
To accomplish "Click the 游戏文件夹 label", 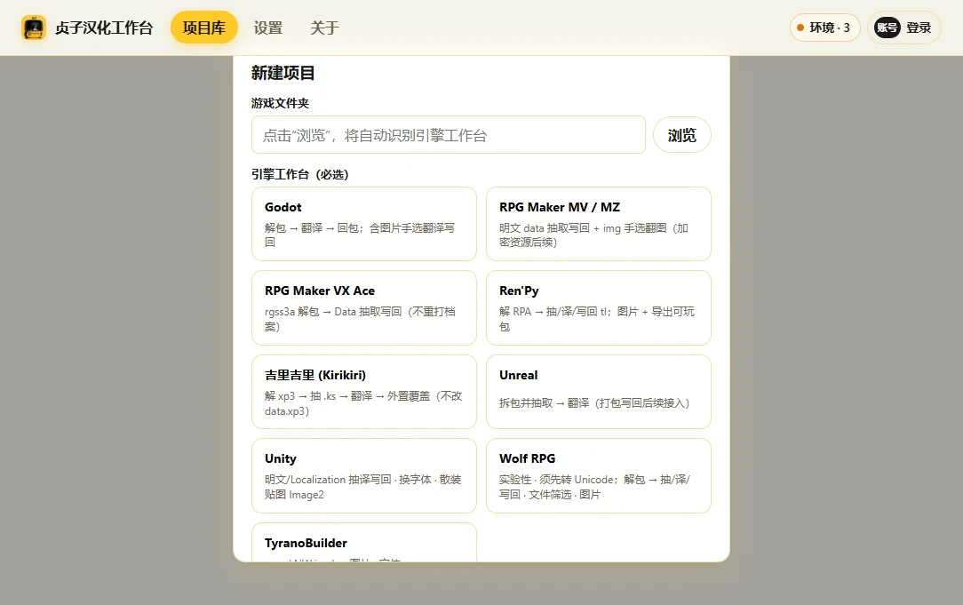I will coord(280,103).
